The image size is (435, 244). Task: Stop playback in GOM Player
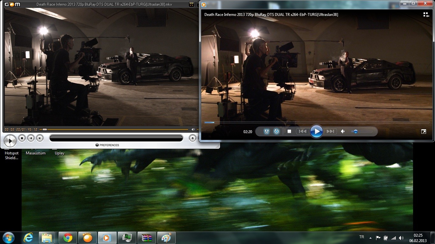(x=22, y=138)
